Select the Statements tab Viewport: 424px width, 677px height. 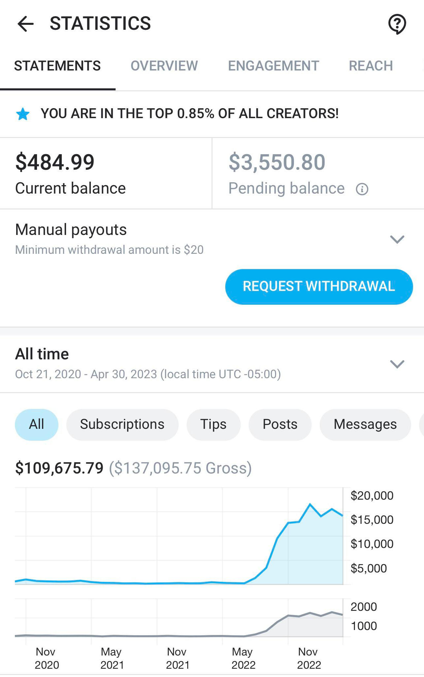(x=57, y=66)
